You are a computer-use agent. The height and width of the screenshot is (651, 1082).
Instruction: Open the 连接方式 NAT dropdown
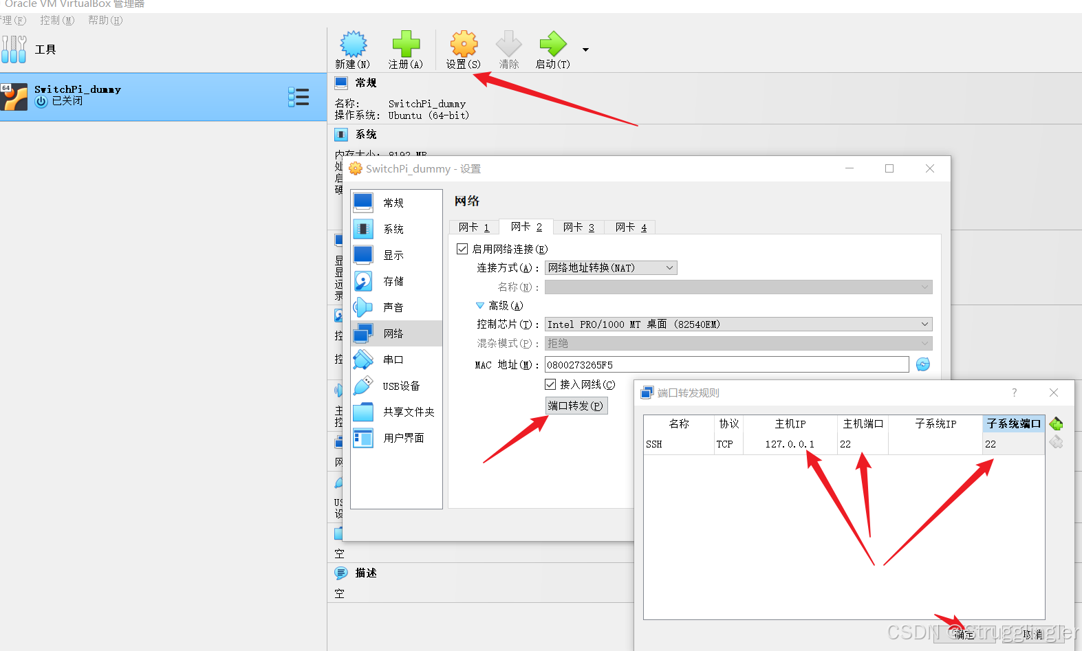pyautogui.click(x=611, y=267)
